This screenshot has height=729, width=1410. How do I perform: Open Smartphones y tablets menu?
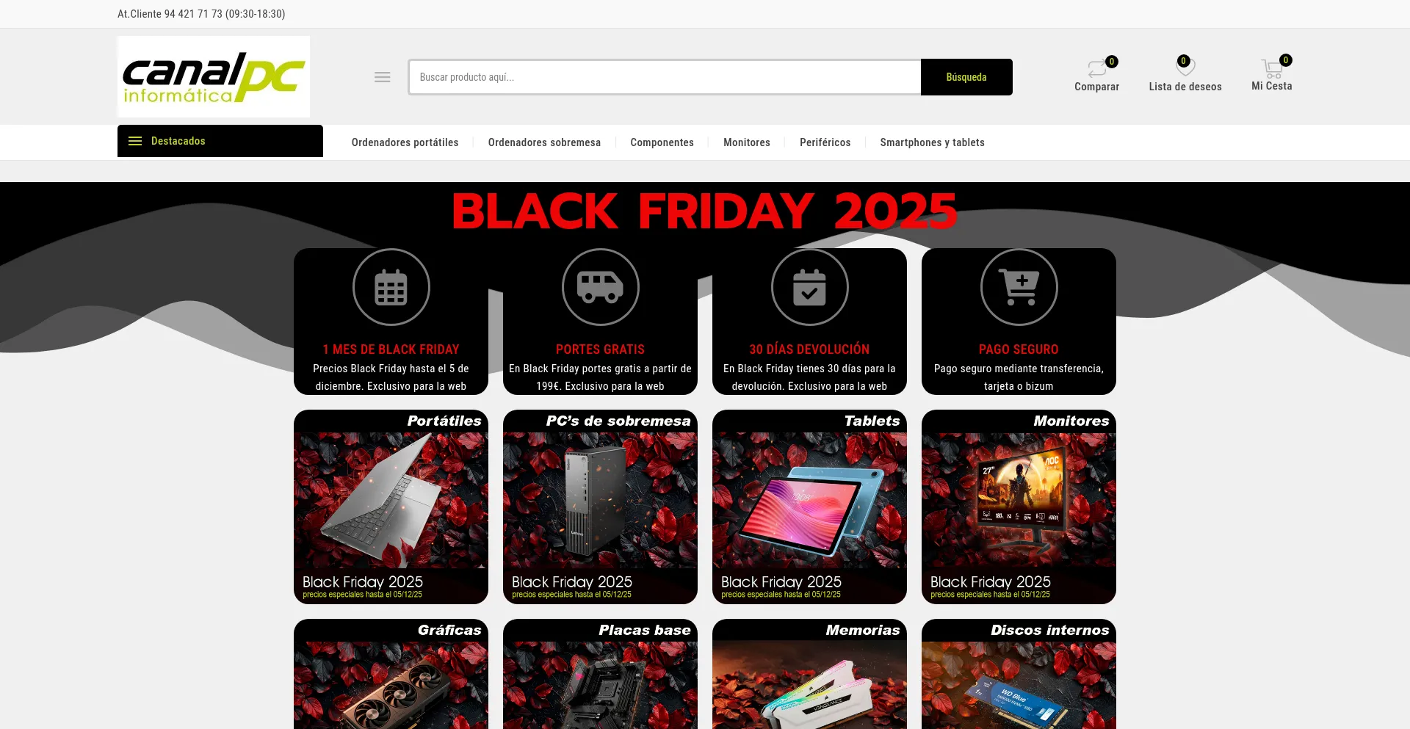pyautogui.click(x=932, y=142)
